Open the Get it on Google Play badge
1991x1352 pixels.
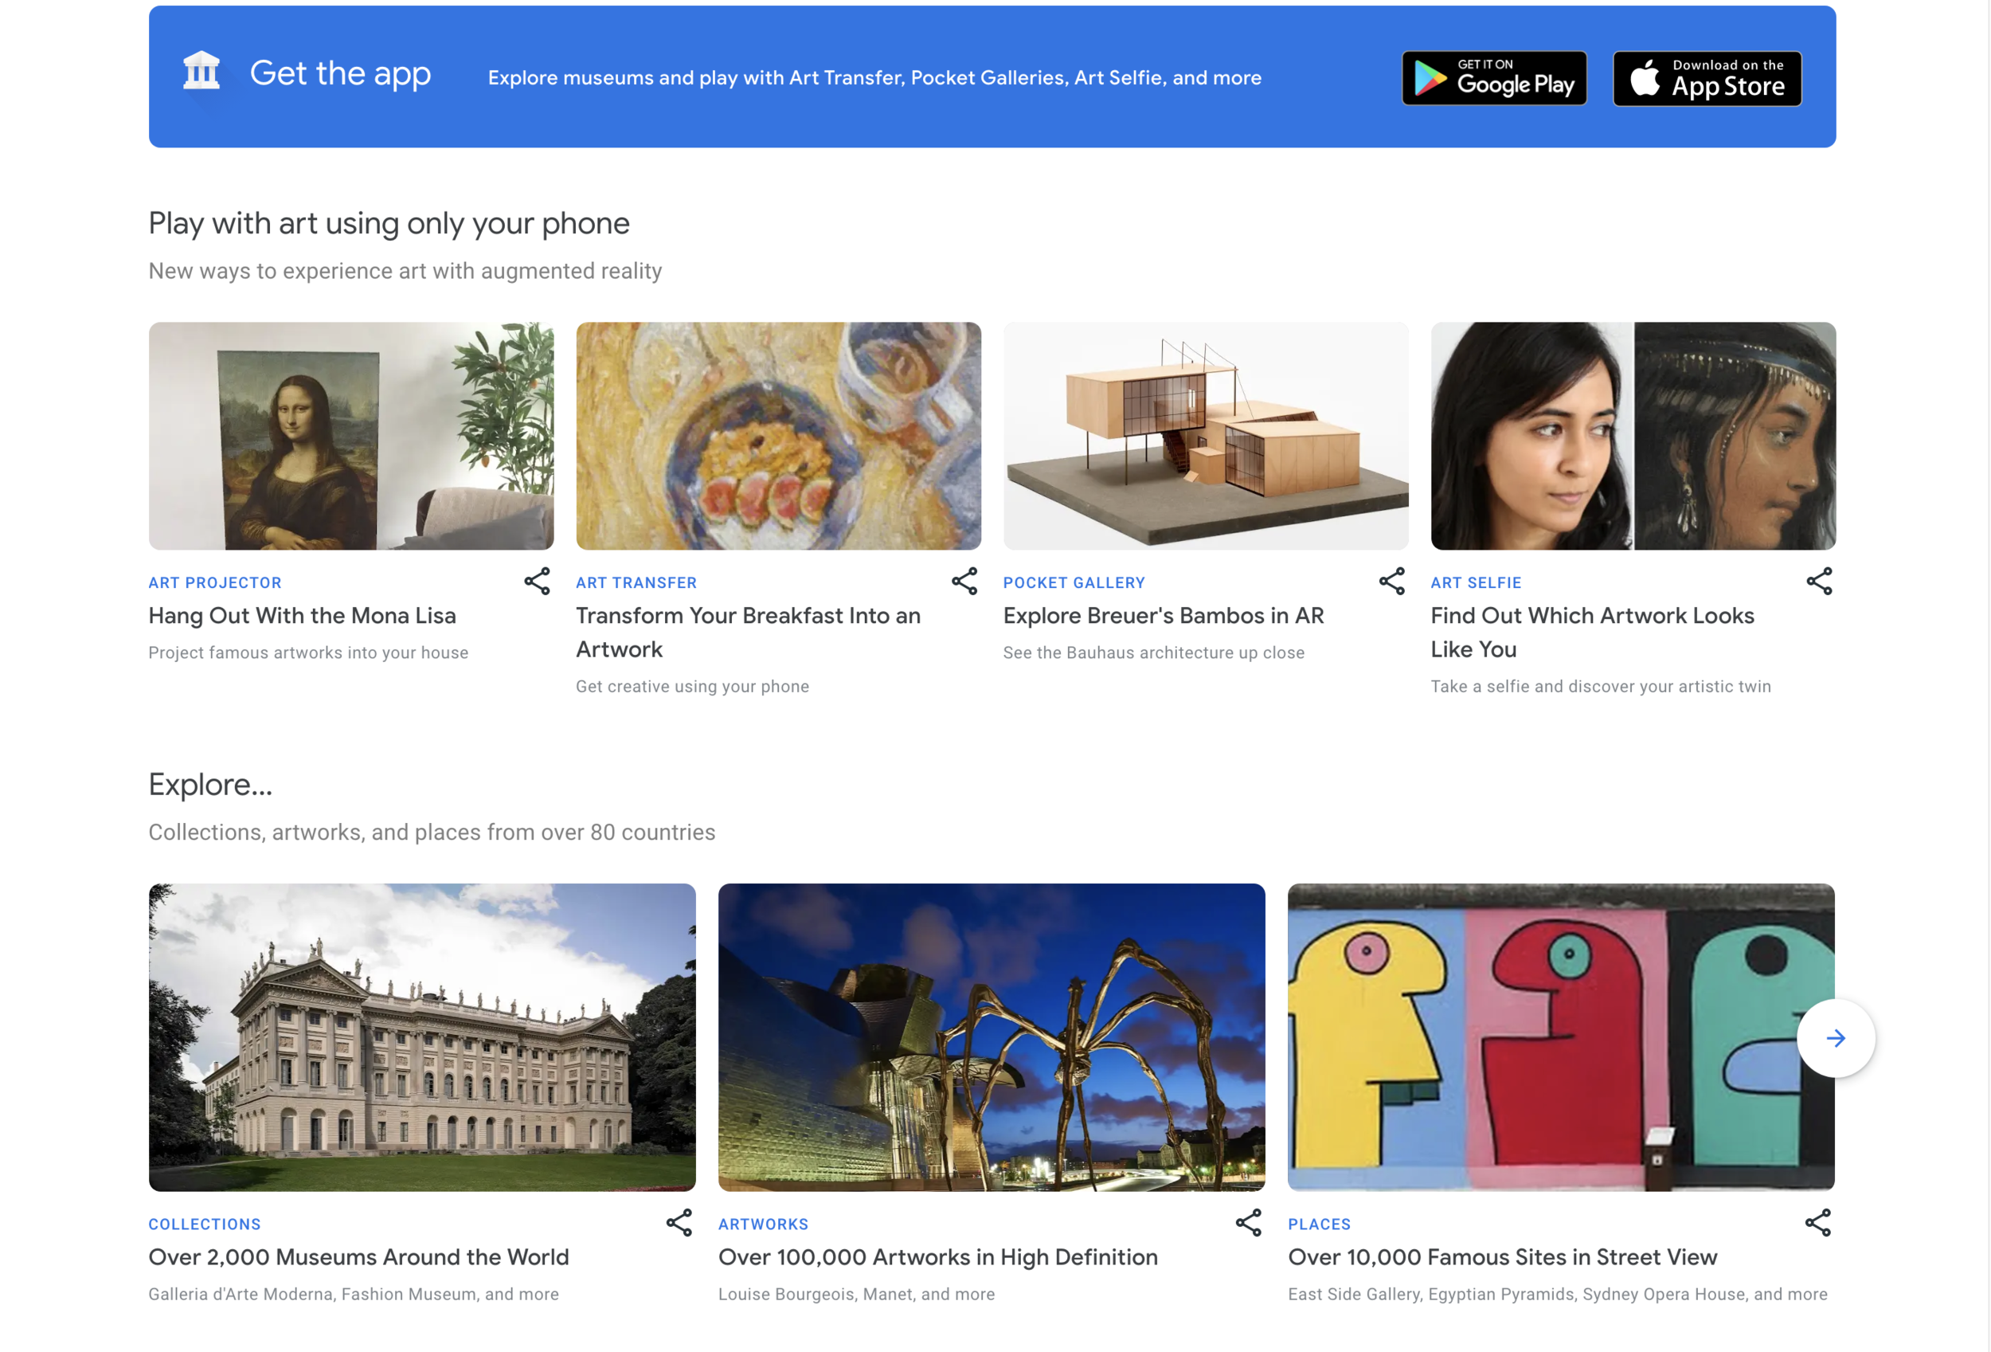click(x=1494, y=78)
